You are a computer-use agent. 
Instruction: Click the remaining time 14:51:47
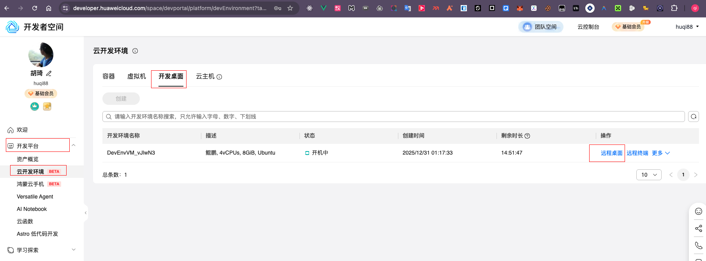512,153
